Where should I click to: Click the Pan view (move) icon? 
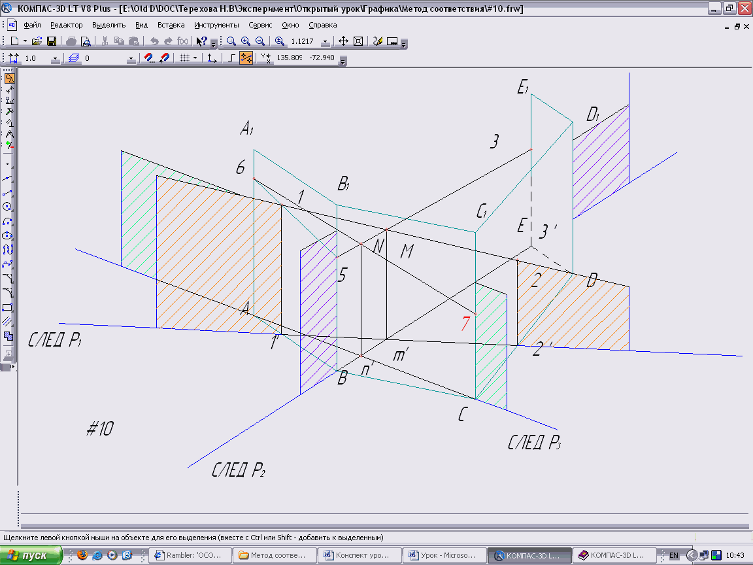[x=343, y=41]
